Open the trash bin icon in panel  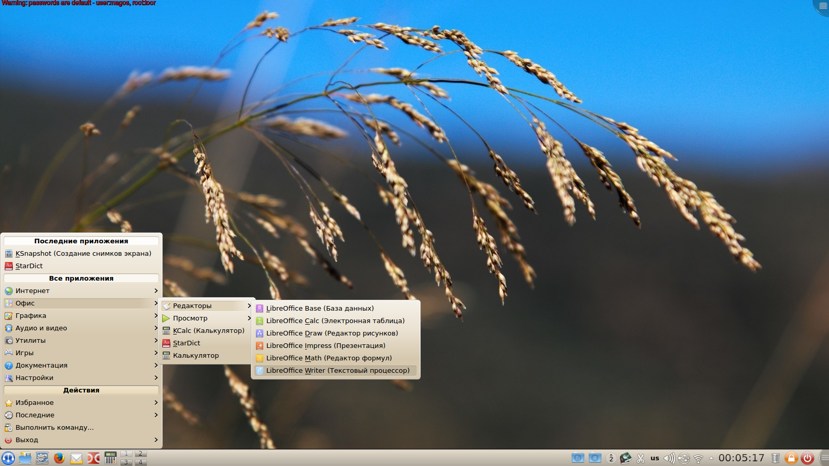[776, 458]
